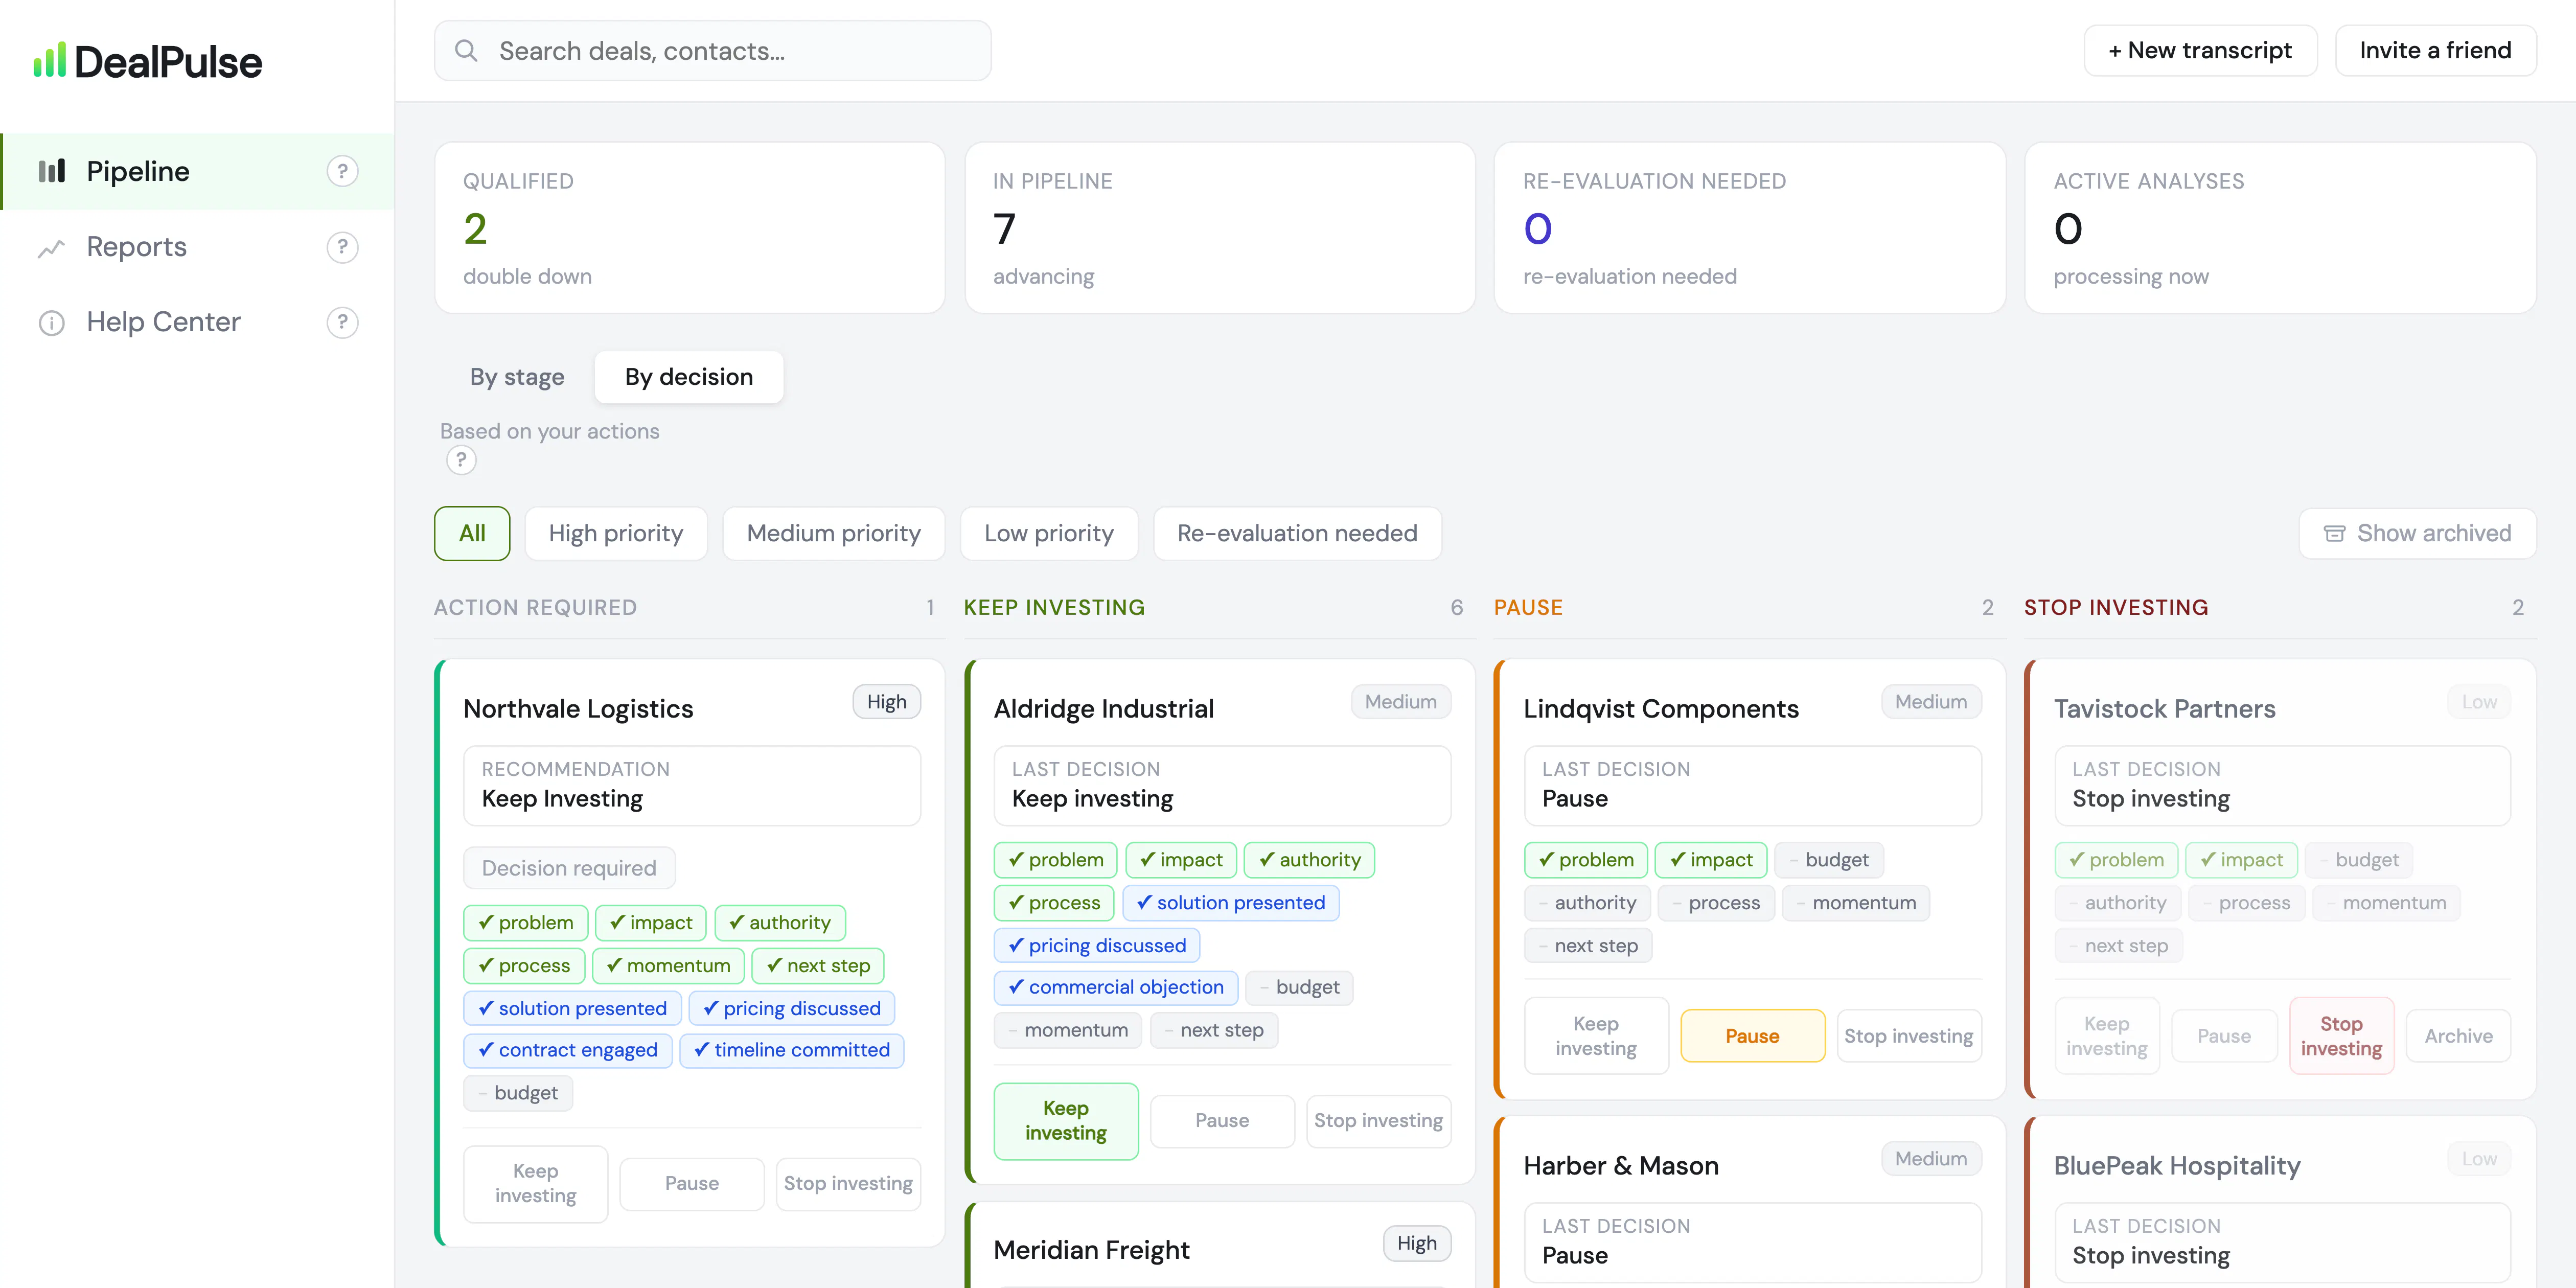This screenshot has height=1288, width=2576.
Task: Select the All filter chip
Action: 472,533
